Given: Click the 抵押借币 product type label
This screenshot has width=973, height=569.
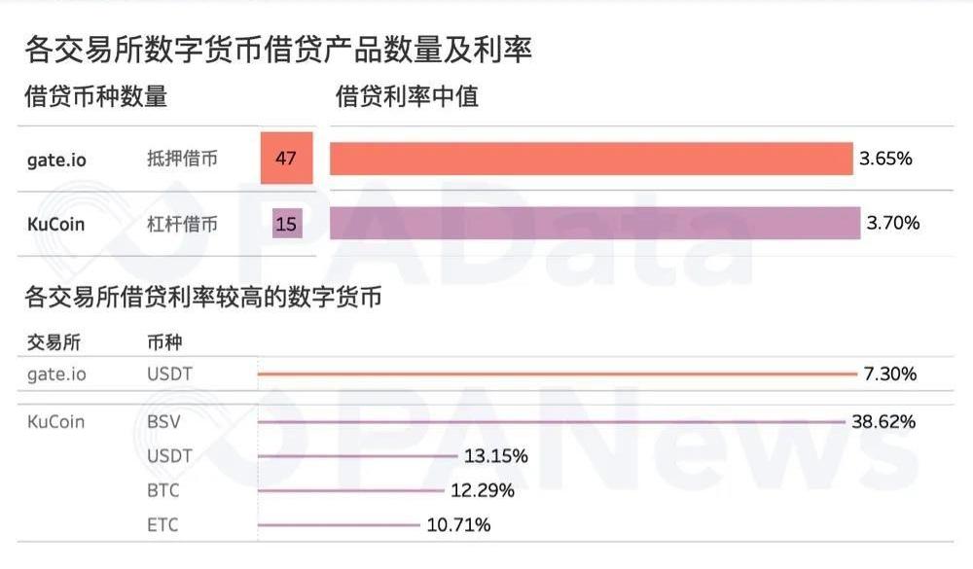Looking at the screenshot, I should coord(182,160).
